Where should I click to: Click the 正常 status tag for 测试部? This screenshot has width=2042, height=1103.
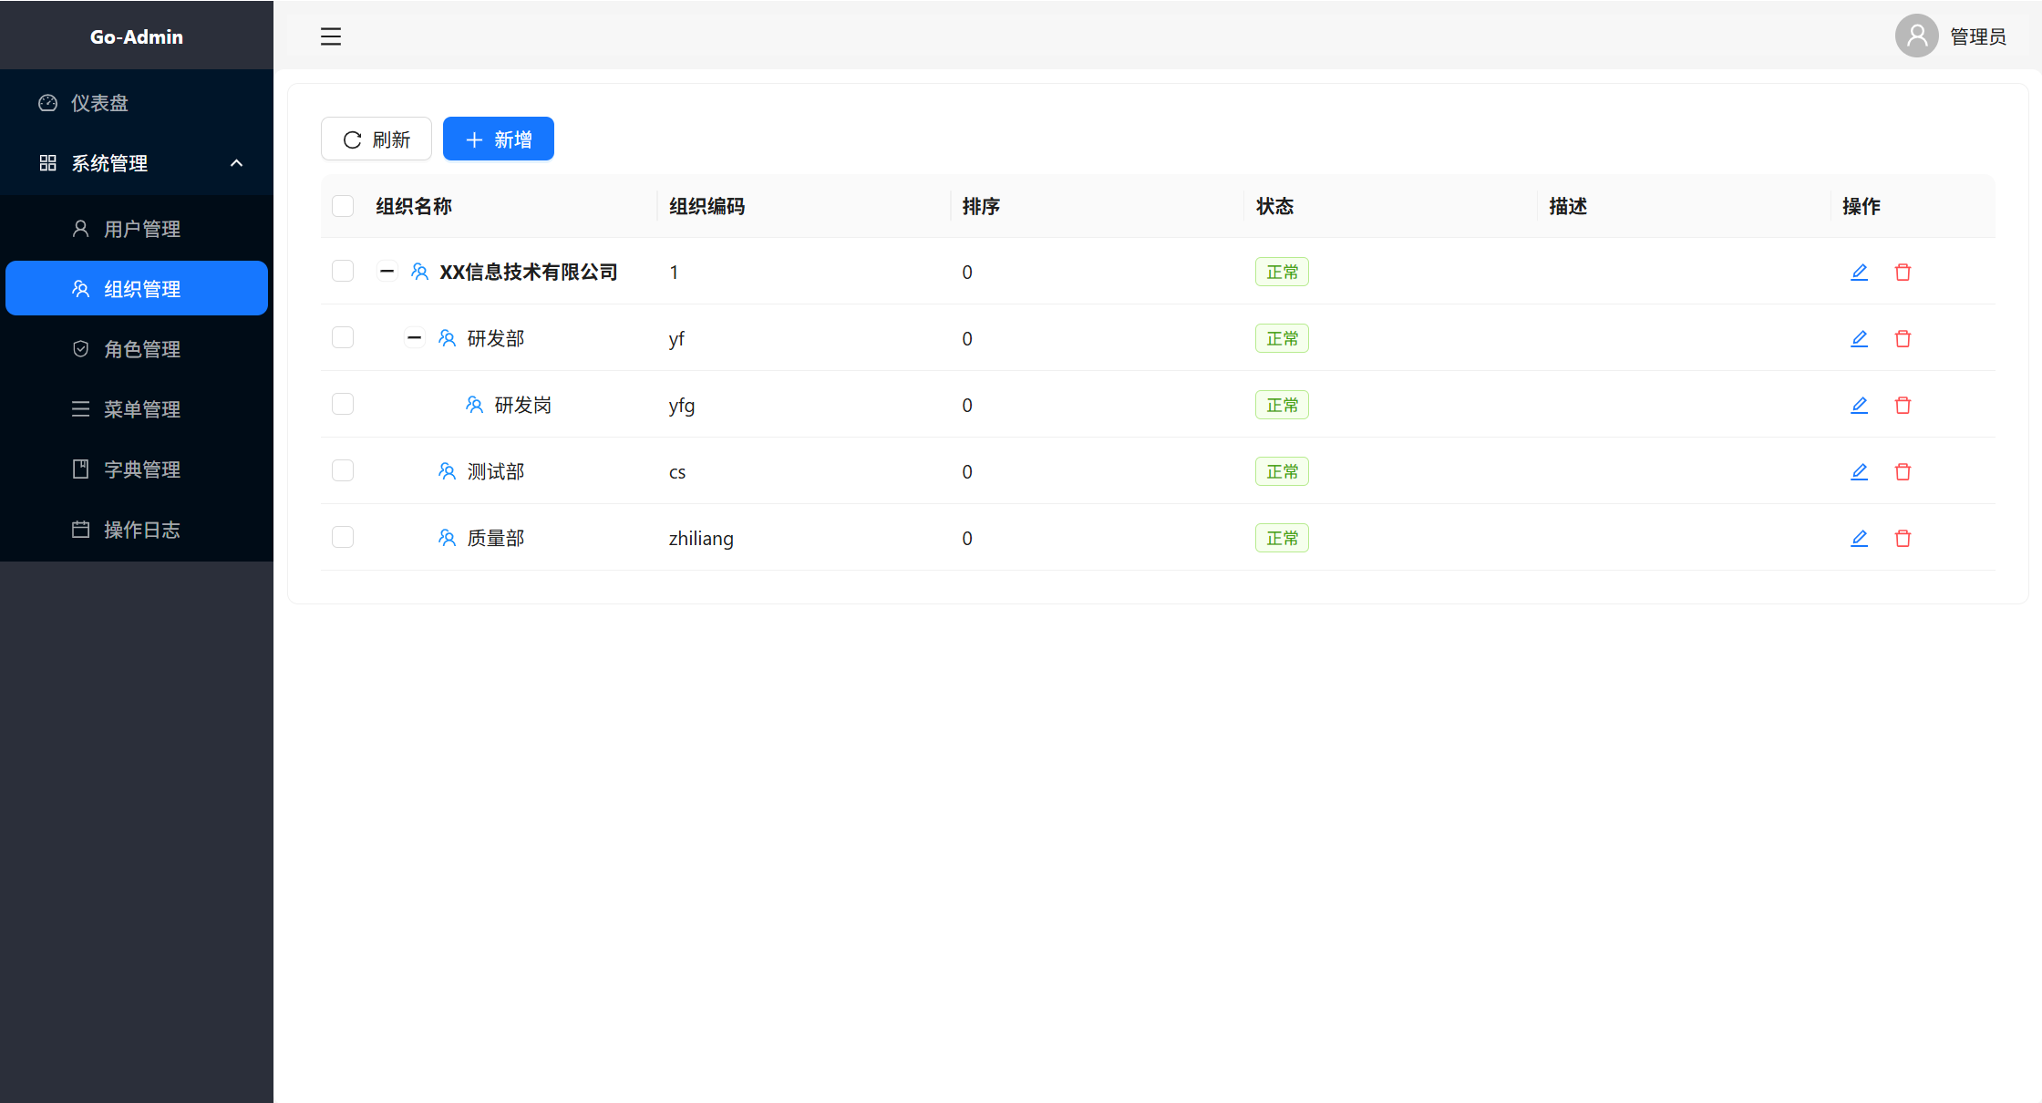click(1282, 471)
